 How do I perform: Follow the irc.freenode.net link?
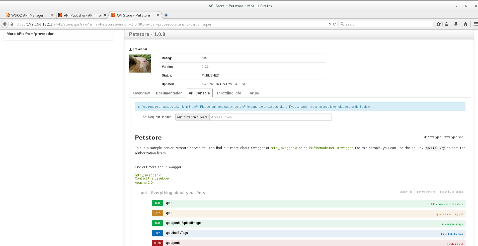click(x=322, y=148)
